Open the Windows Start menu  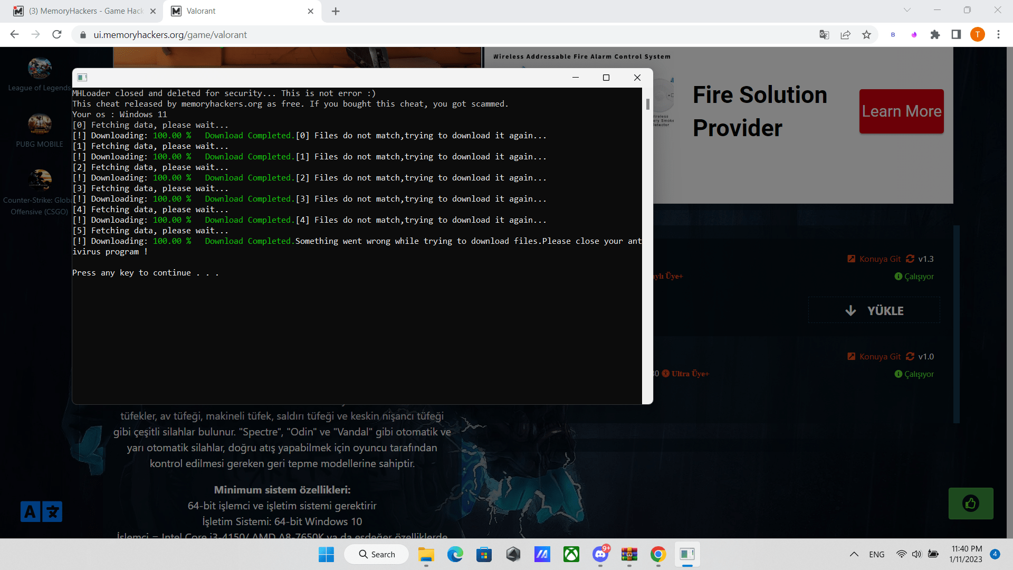click(326, 554)
